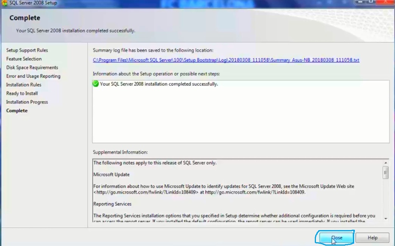This screenshot has width=395, height=246.
Task: Click the 'Complete' page heading
Action: click(25, 18)
